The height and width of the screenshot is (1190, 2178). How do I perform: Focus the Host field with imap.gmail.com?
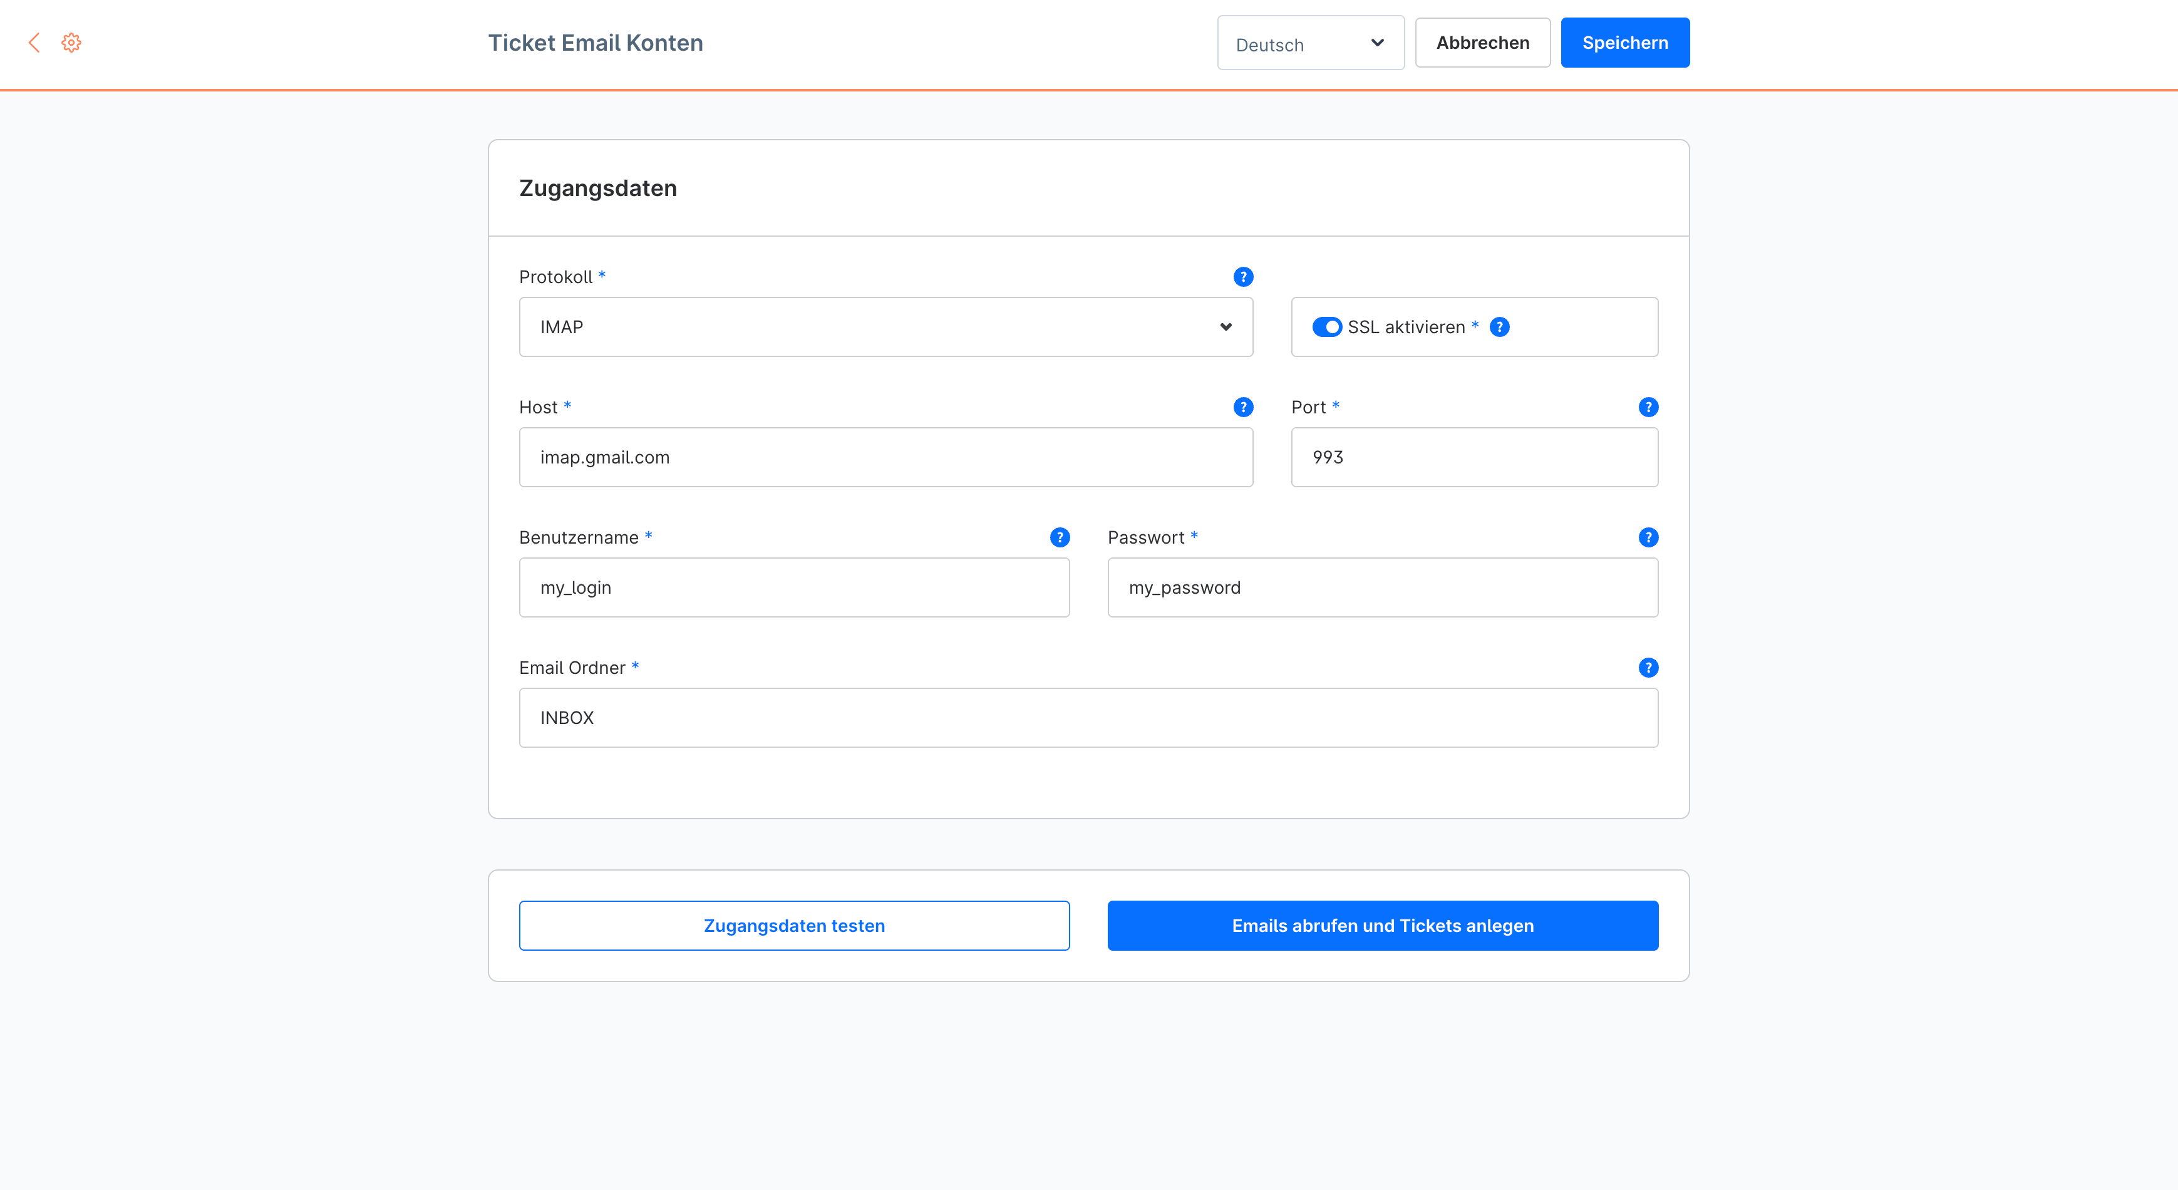(885, 458)
